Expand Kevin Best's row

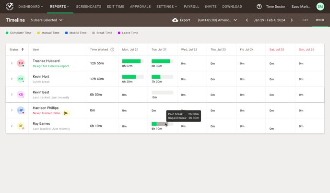[12, 95]
